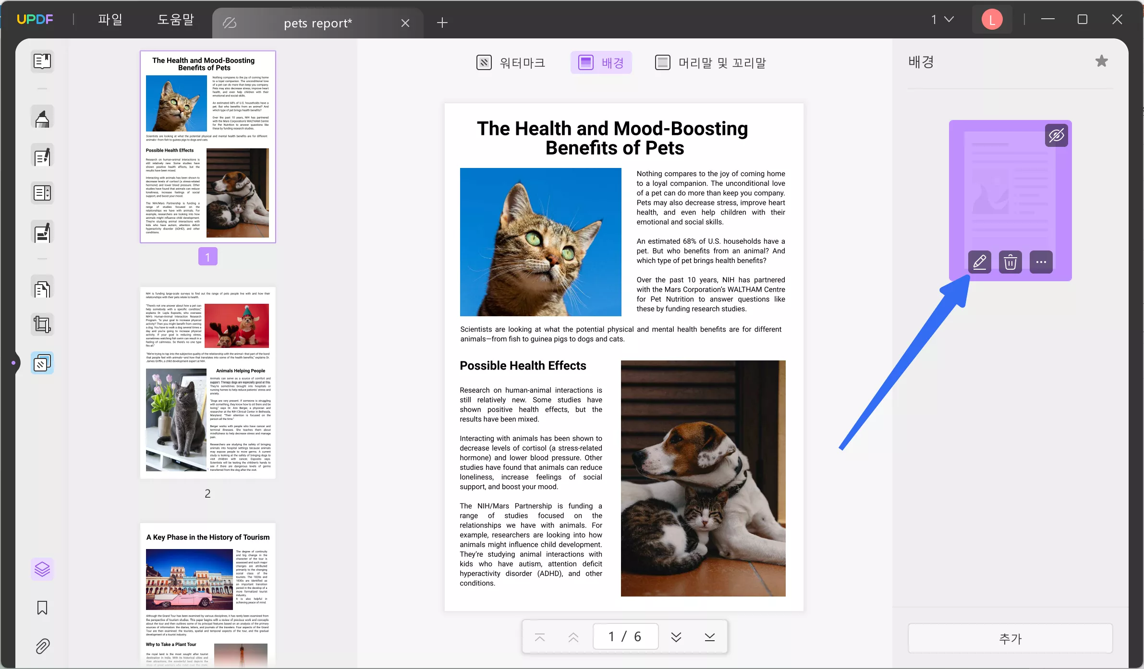Viewport: 1144px width, 669px height.
Task: Open the Layers panel icon
Action: click(x=42, y=570)
